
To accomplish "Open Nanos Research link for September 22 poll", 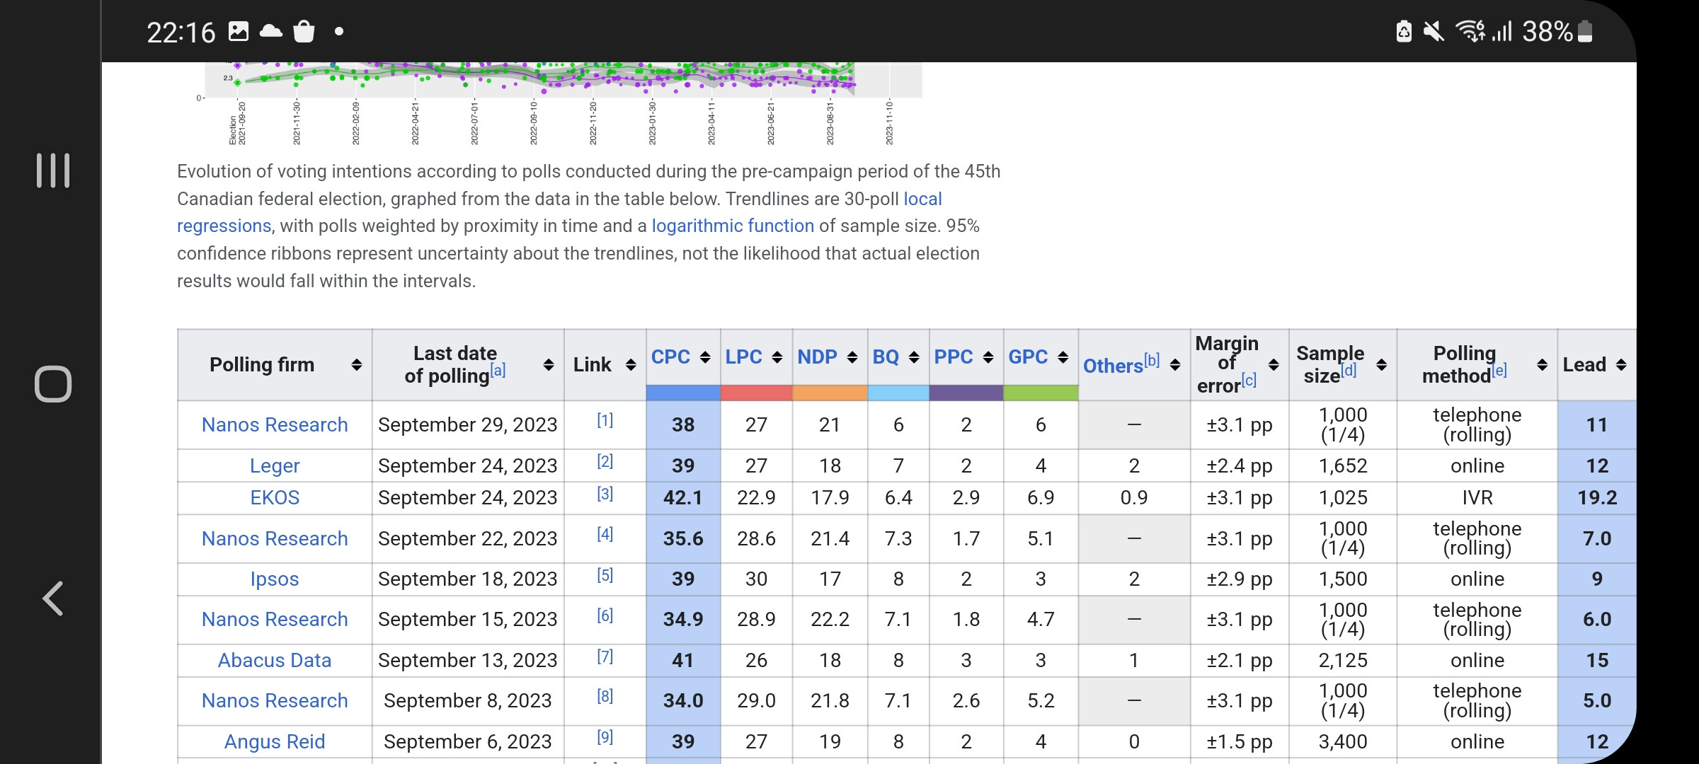I will (275, 538).
